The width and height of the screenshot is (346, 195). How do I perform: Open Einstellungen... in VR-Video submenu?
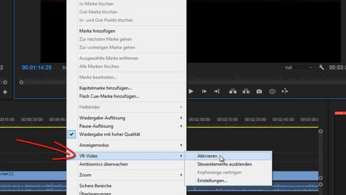point(228,180)
